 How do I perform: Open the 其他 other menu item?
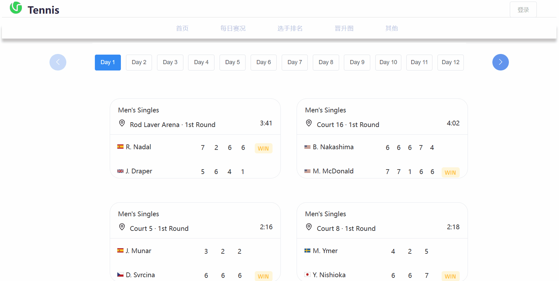[x=392, y=28]
